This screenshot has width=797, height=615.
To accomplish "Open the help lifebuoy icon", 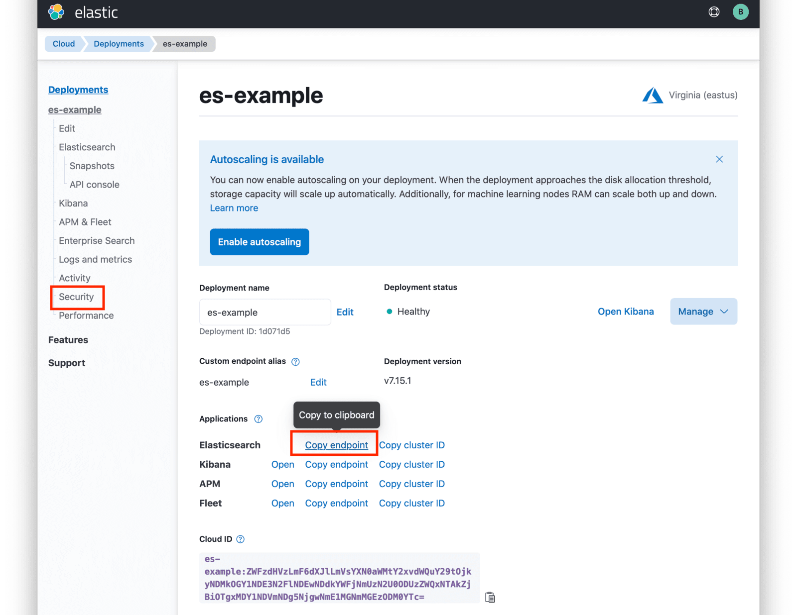I will (x=714, y=12).
